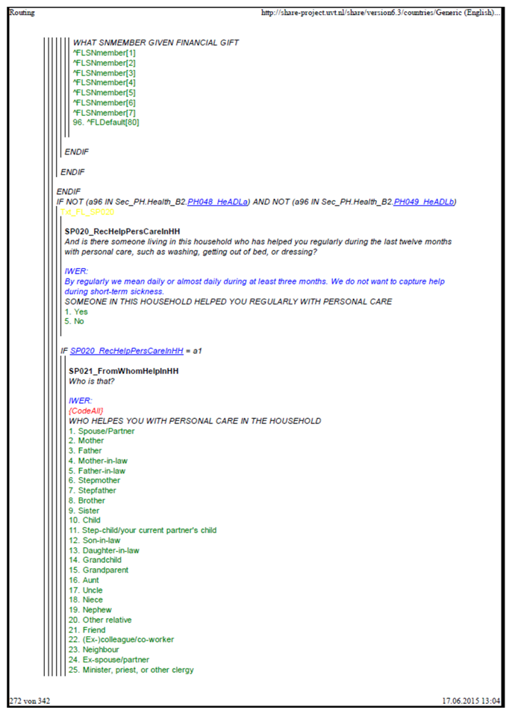The height and width of the screenshot is (713, 512).
Task: Select '96. ^FLDefault[80]' entry
Action: (x=106, y=122)
